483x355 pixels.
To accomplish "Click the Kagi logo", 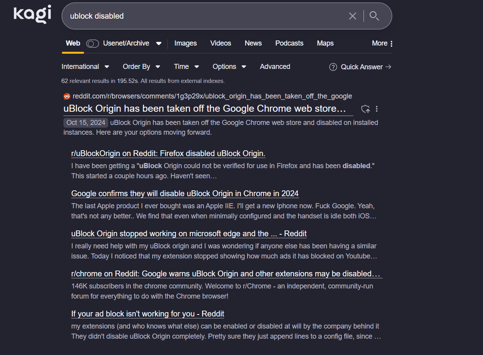I will (32, 14).
